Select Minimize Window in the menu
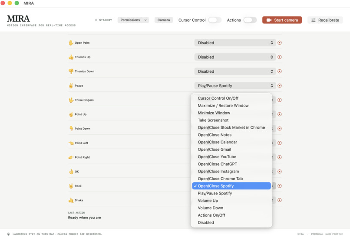The width and height of the screenshot is (350, 237). (x=231, y=113)
